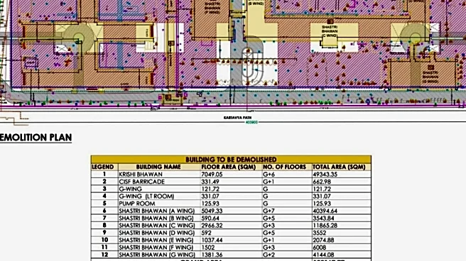Click floor area value '1381.36'
The width and height of the screenshot is (466, 261).
point(212,255)
